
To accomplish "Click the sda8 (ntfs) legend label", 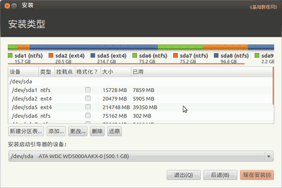I will pyautogui.click(x=235, y=55).
